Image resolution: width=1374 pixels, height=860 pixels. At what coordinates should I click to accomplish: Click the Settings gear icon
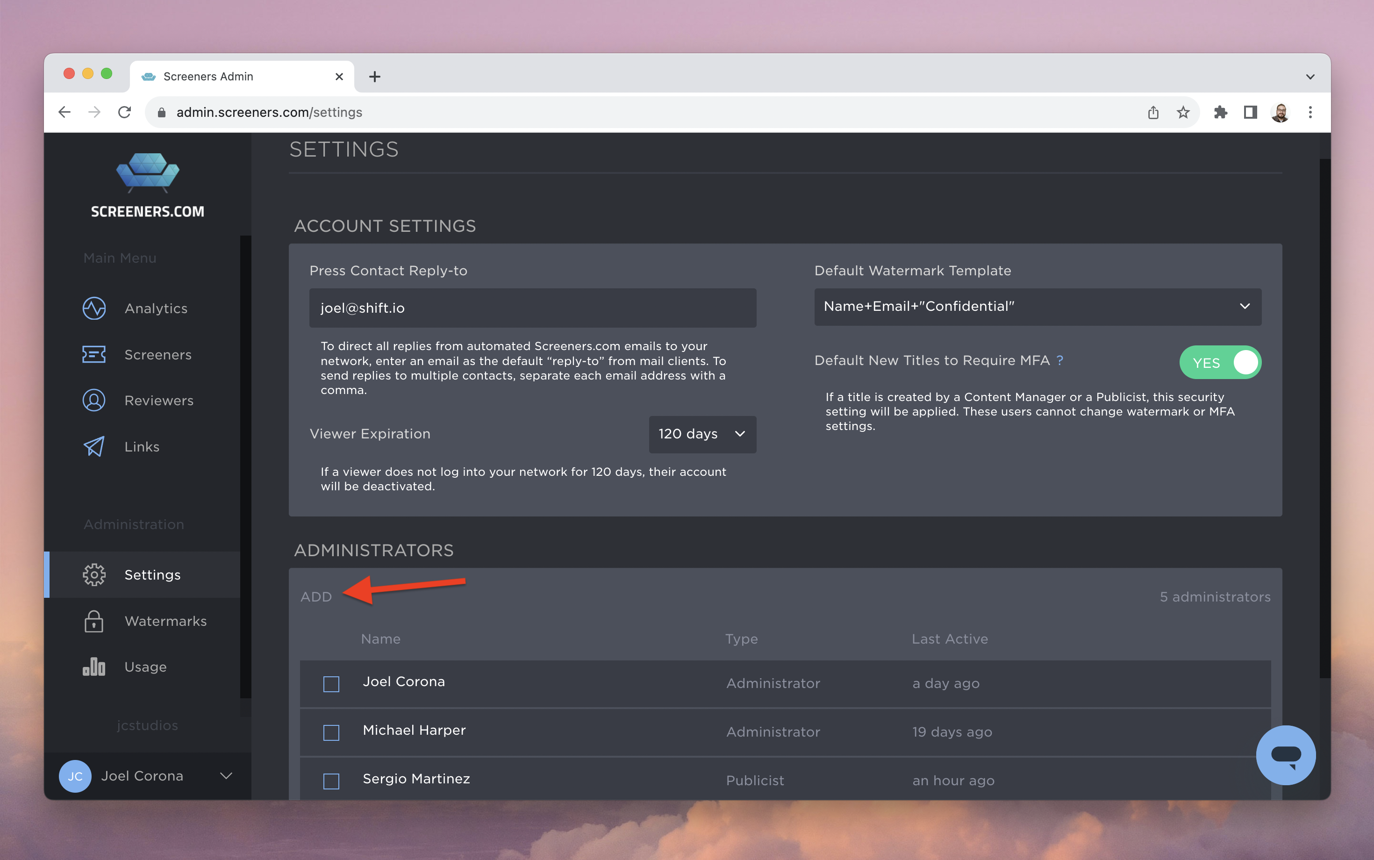94,574
